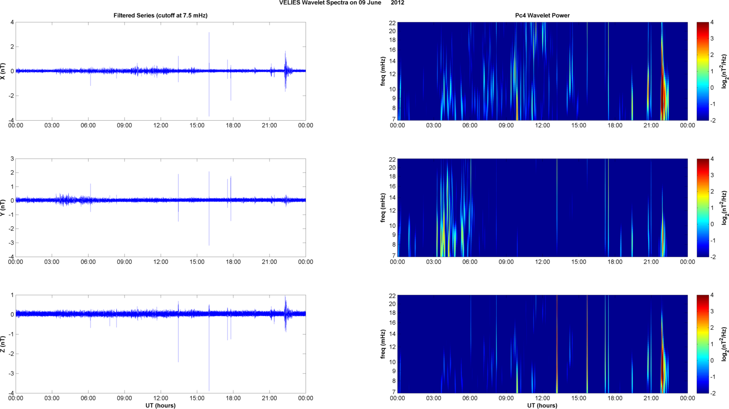Click the "Y (nT)" axis label
729x409 pixels.
4,208
